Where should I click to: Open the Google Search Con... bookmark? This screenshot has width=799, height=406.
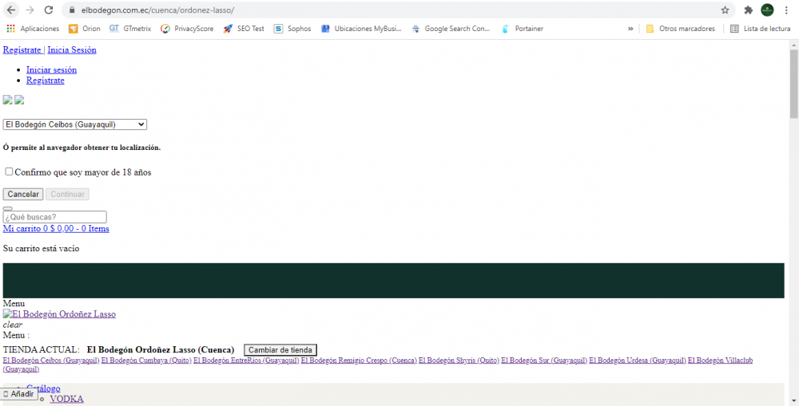[451, 29]
